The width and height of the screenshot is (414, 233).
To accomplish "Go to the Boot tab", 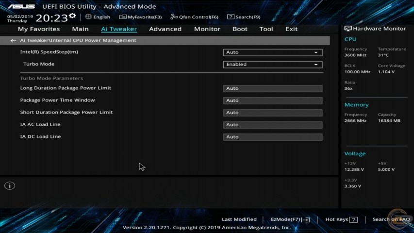I will click(240, 29).
